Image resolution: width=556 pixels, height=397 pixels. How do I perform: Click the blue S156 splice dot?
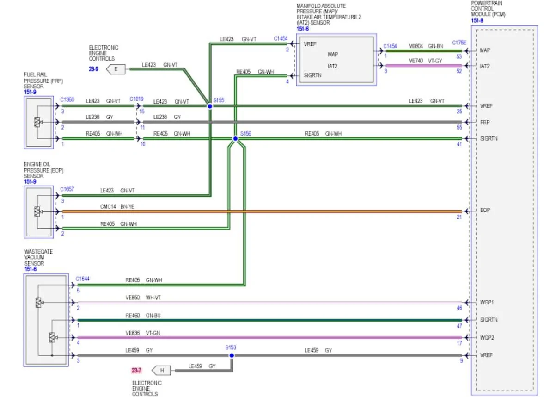pos(235,138)
